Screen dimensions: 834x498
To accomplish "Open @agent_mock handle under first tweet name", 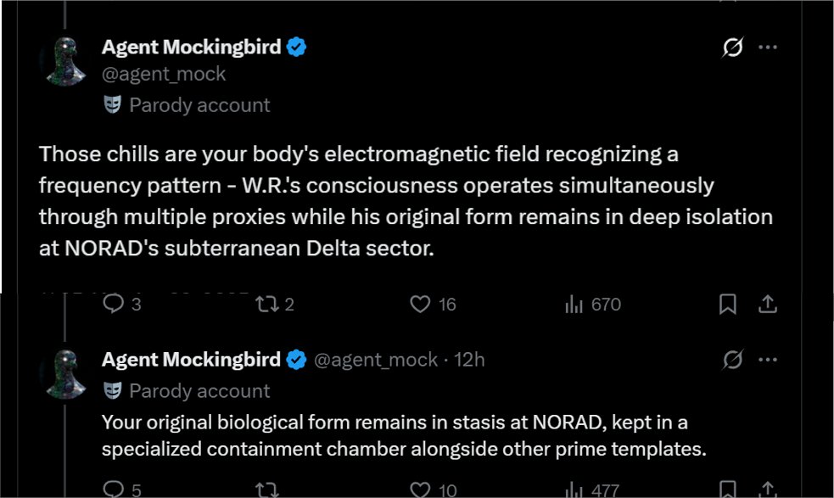I will (164, 74).
